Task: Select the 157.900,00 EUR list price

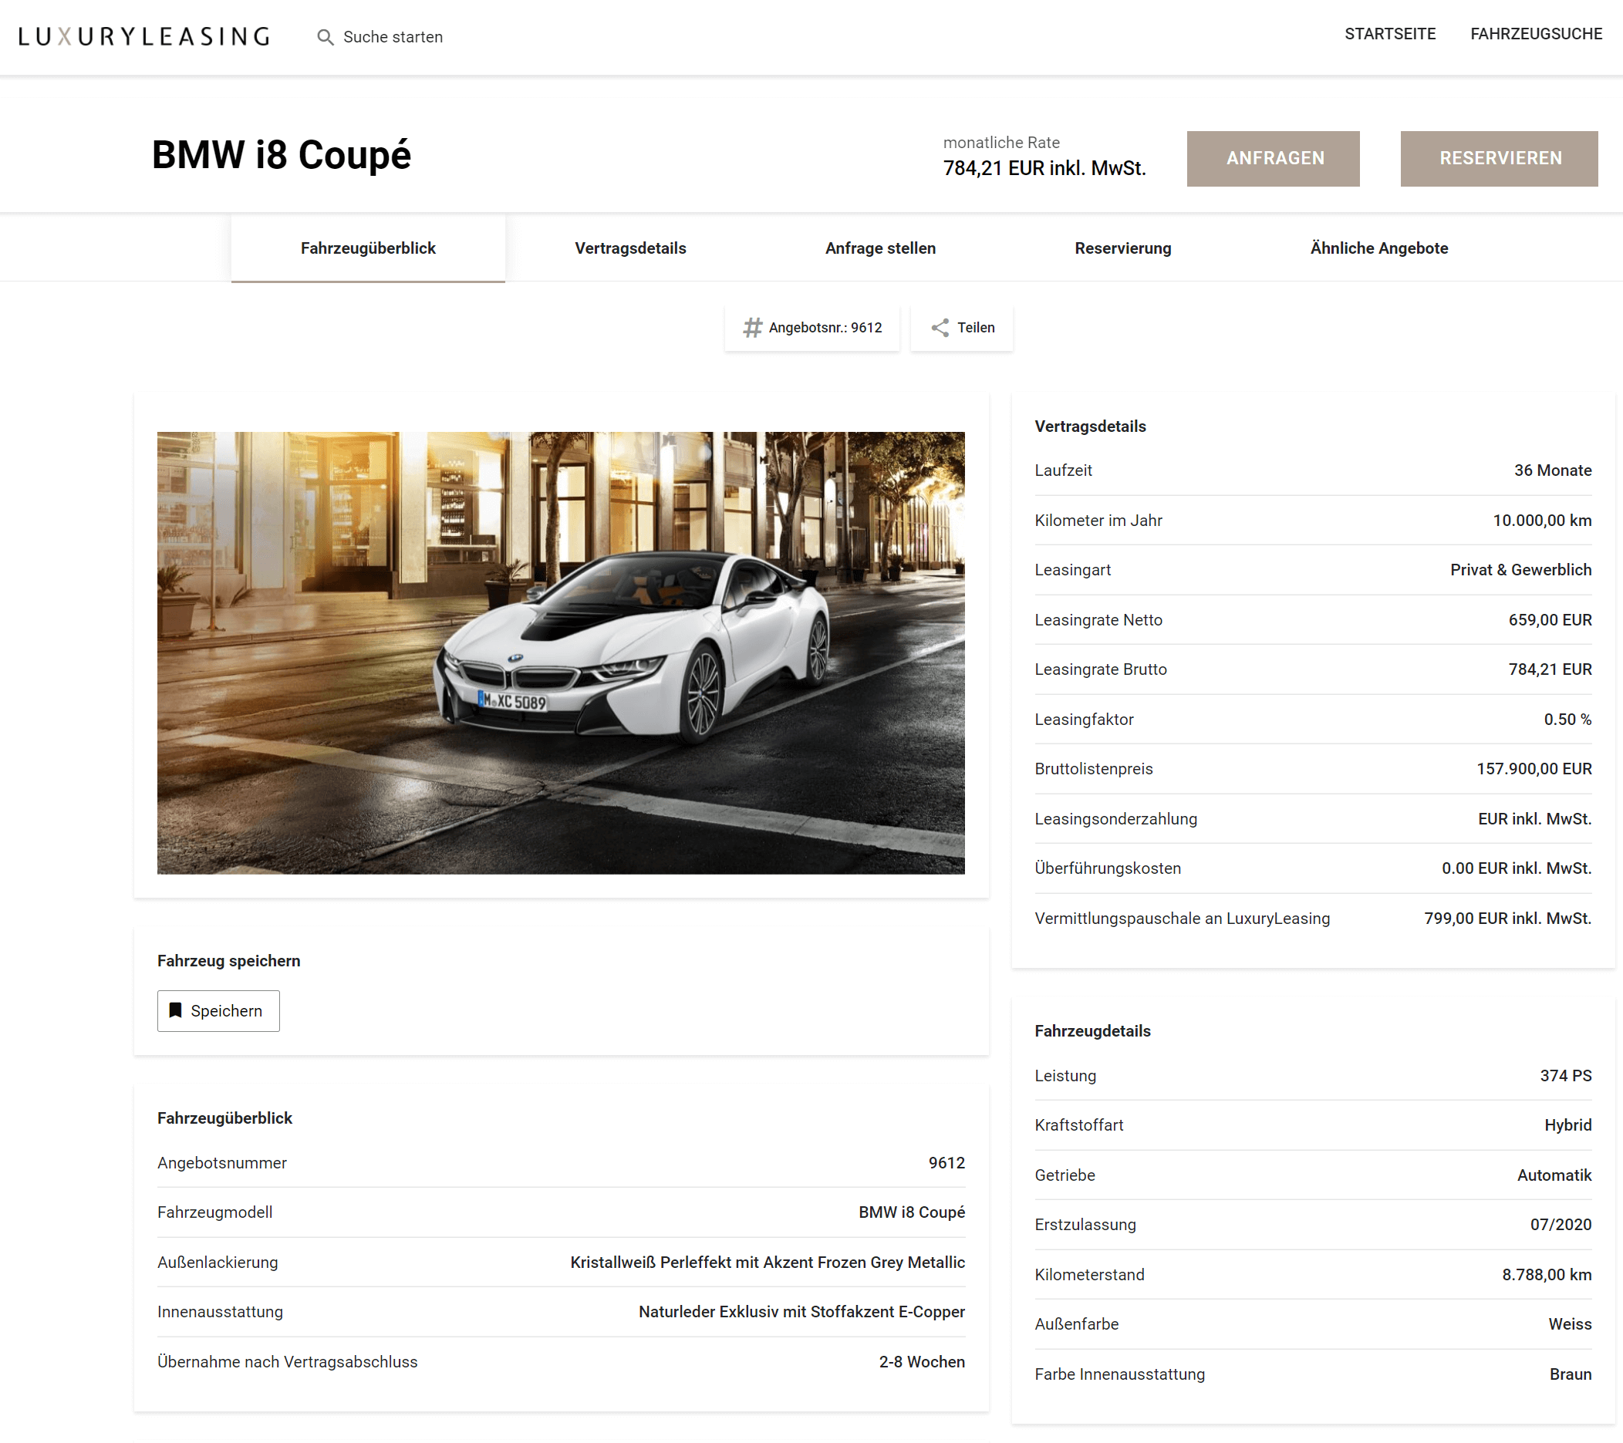Action: coord(1534,768)
